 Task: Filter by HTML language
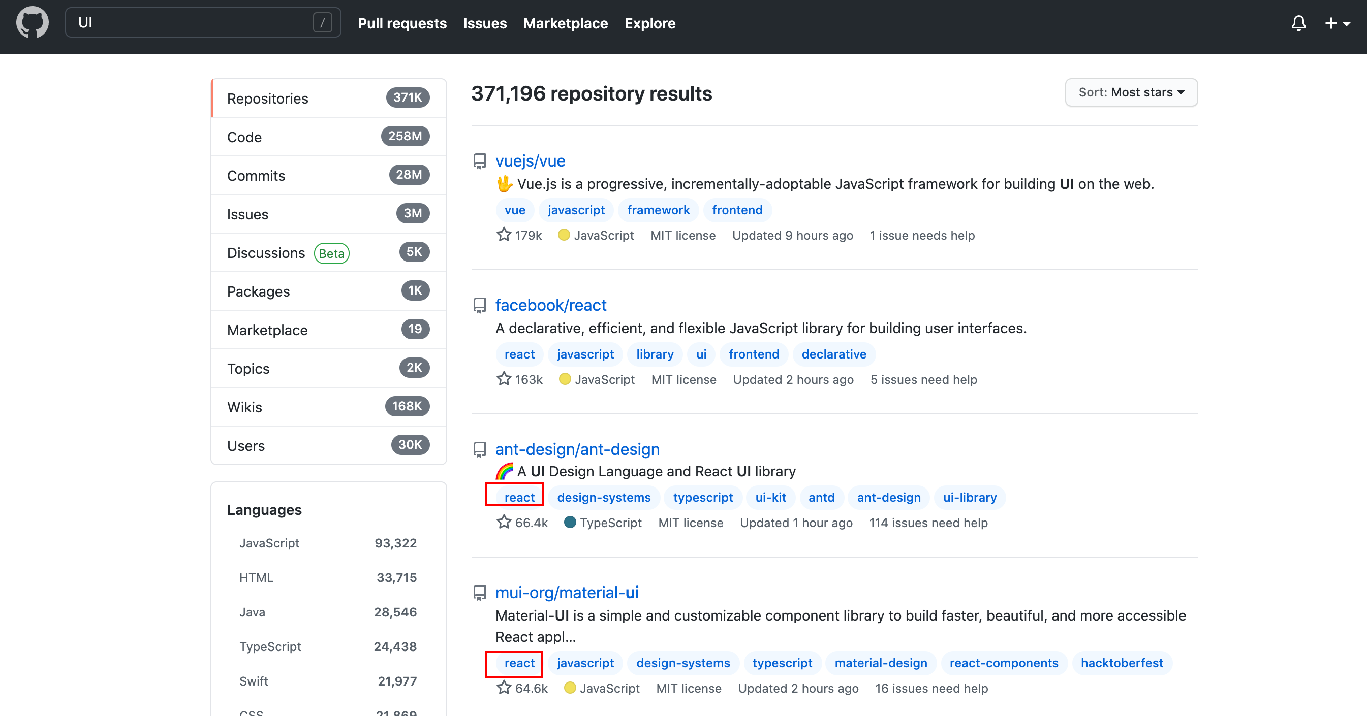click(x=327, y=577)
